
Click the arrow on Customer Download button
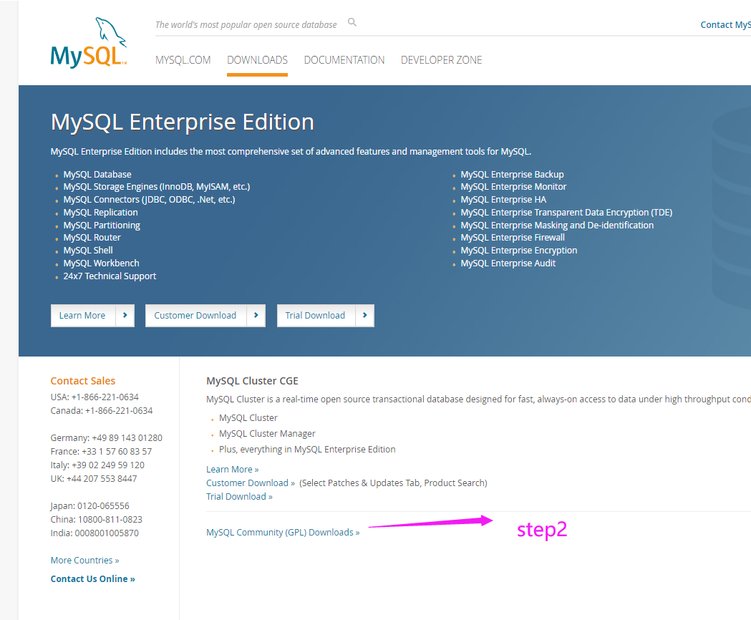coord(256,315)
